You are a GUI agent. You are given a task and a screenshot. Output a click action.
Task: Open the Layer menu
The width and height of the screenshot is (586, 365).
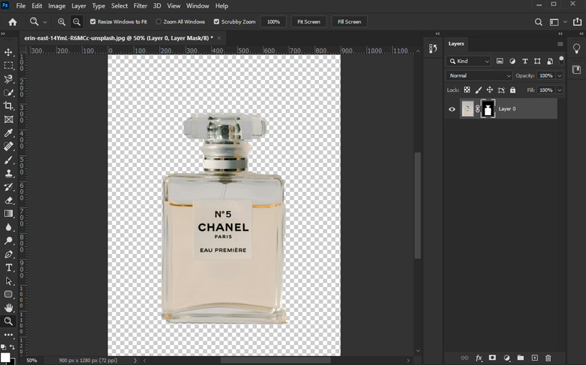click(x=79, y=6)
